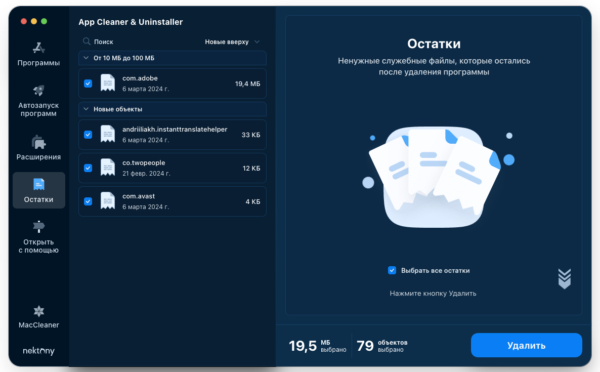Viewport: 600px width, 372px height.
Task: Switch to the Остатки tab
Action: coord(39,190)
